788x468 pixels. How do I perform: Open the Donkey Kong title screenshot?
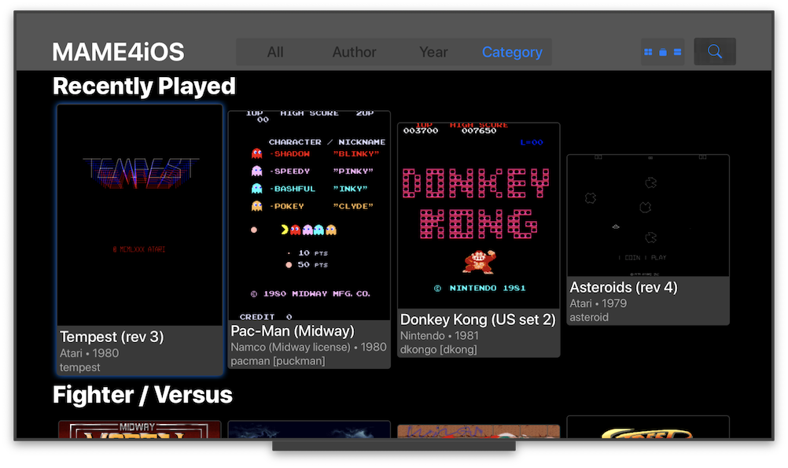(x=478, y=216)
